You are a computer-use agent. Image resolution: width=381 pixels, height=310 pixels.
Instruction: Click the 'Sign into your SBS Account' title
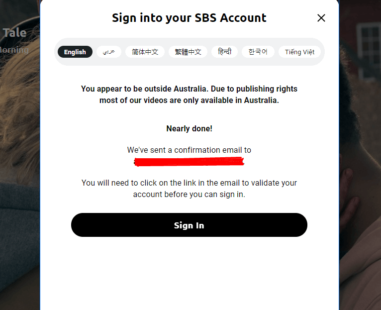pos(189,18)
